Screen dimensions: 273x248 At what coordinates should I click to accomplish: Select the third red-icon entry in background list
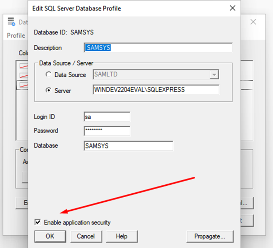(x=23, y=85)
